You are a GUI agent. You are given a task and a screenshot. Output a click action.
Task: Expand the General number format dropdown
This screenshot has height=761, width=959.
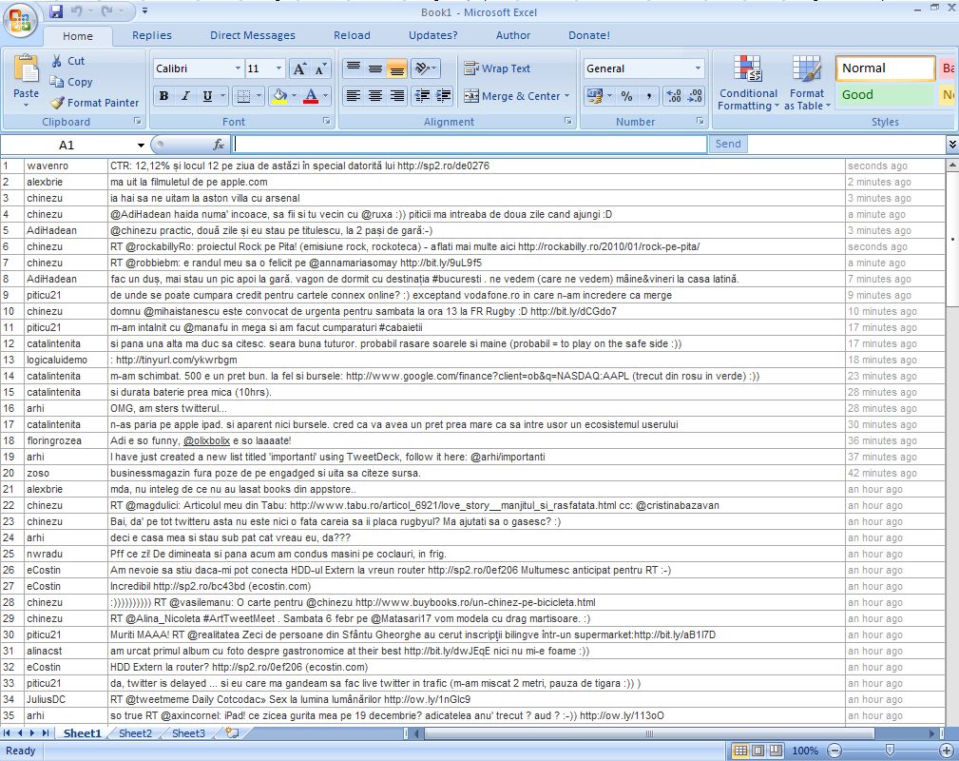(698, 68)
